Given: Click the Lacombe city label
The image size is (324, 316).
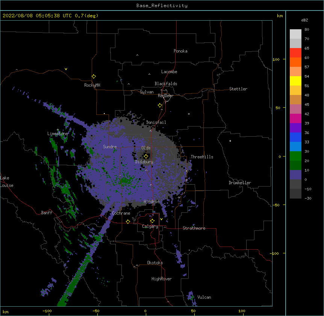Looking at the screenshot, I should pos(169,72).
